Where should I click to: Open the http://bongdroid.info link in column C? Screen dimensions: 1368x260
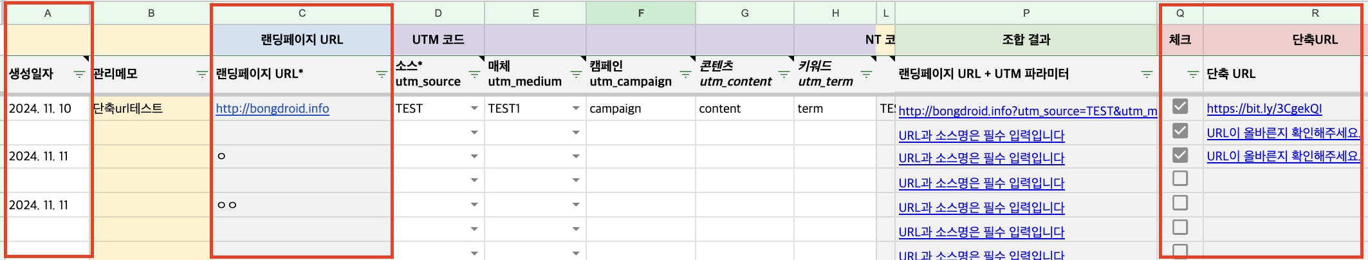[x=272, y=109]
